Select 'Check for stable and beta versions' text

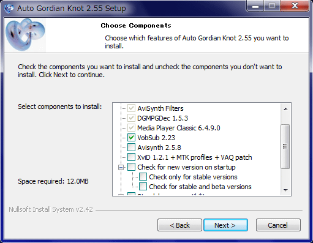tap(200, 187)
